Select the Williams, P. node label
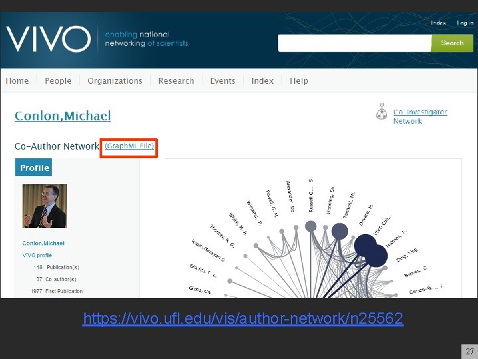478x359 pixels. pyautogui.click(x=254, y=213)
